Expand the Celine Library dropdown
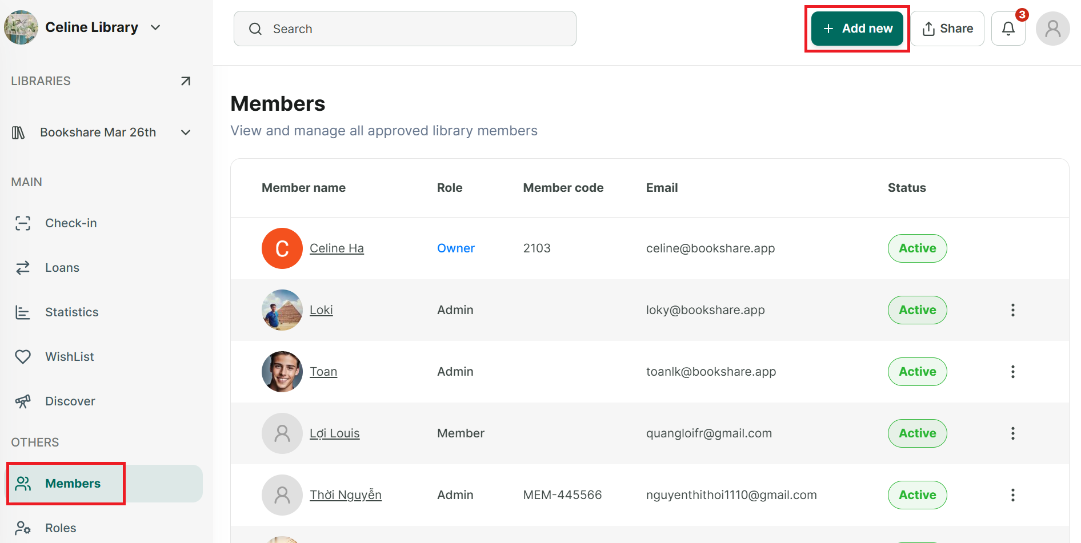The image size is (1081, 543). (x=155, y=27)
